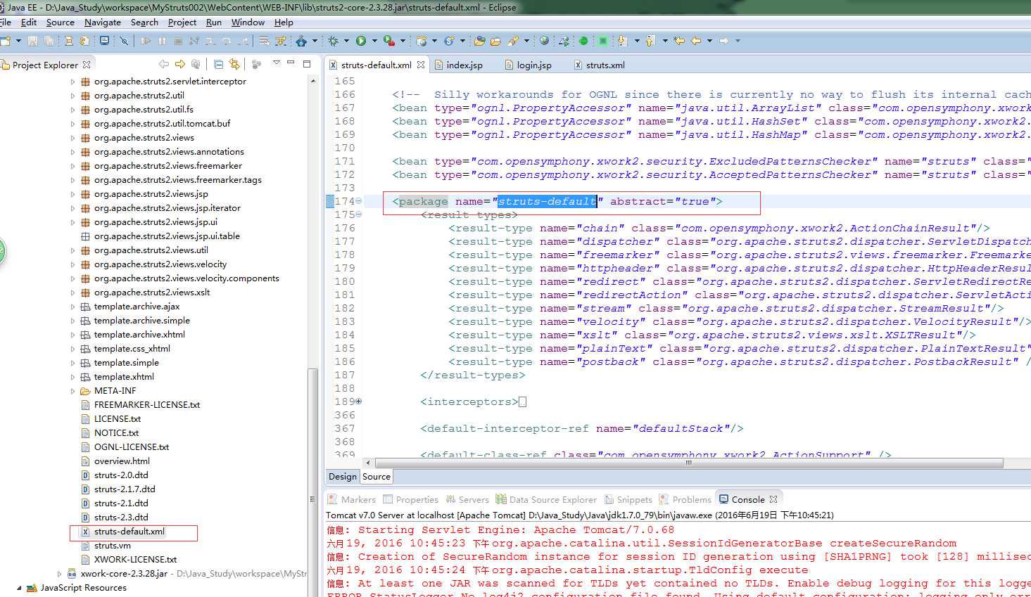Open Back history dropdown arrow
The height and width of the screenshot is (597, 1031).
pyautogui.click(x=709, y=41)
